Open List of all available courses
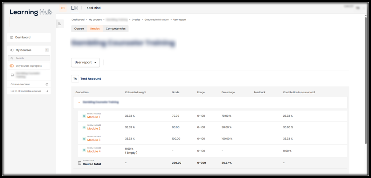 tap(29, 91)
